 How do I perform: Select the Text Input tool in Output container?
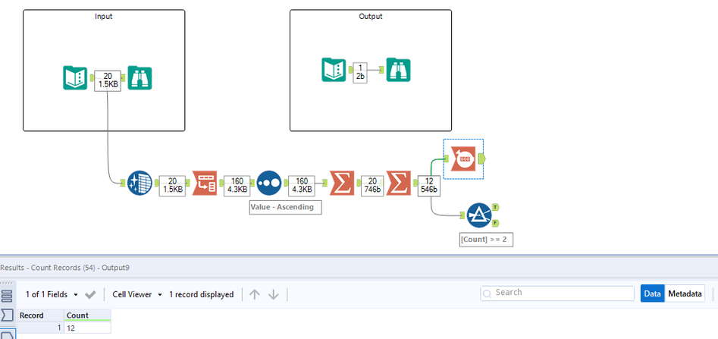334,70
